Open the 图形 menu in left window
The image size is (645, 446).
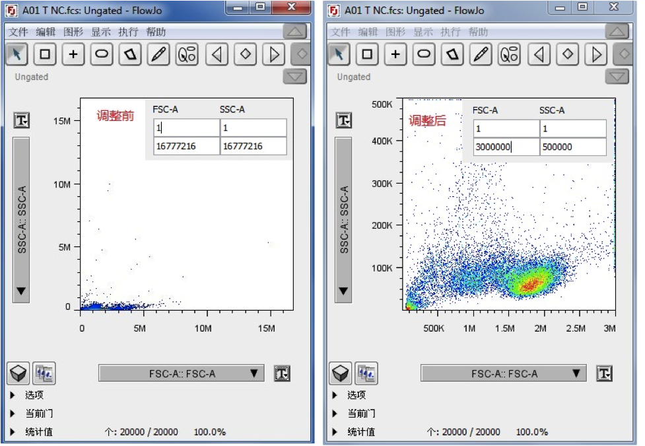point(73,32)
